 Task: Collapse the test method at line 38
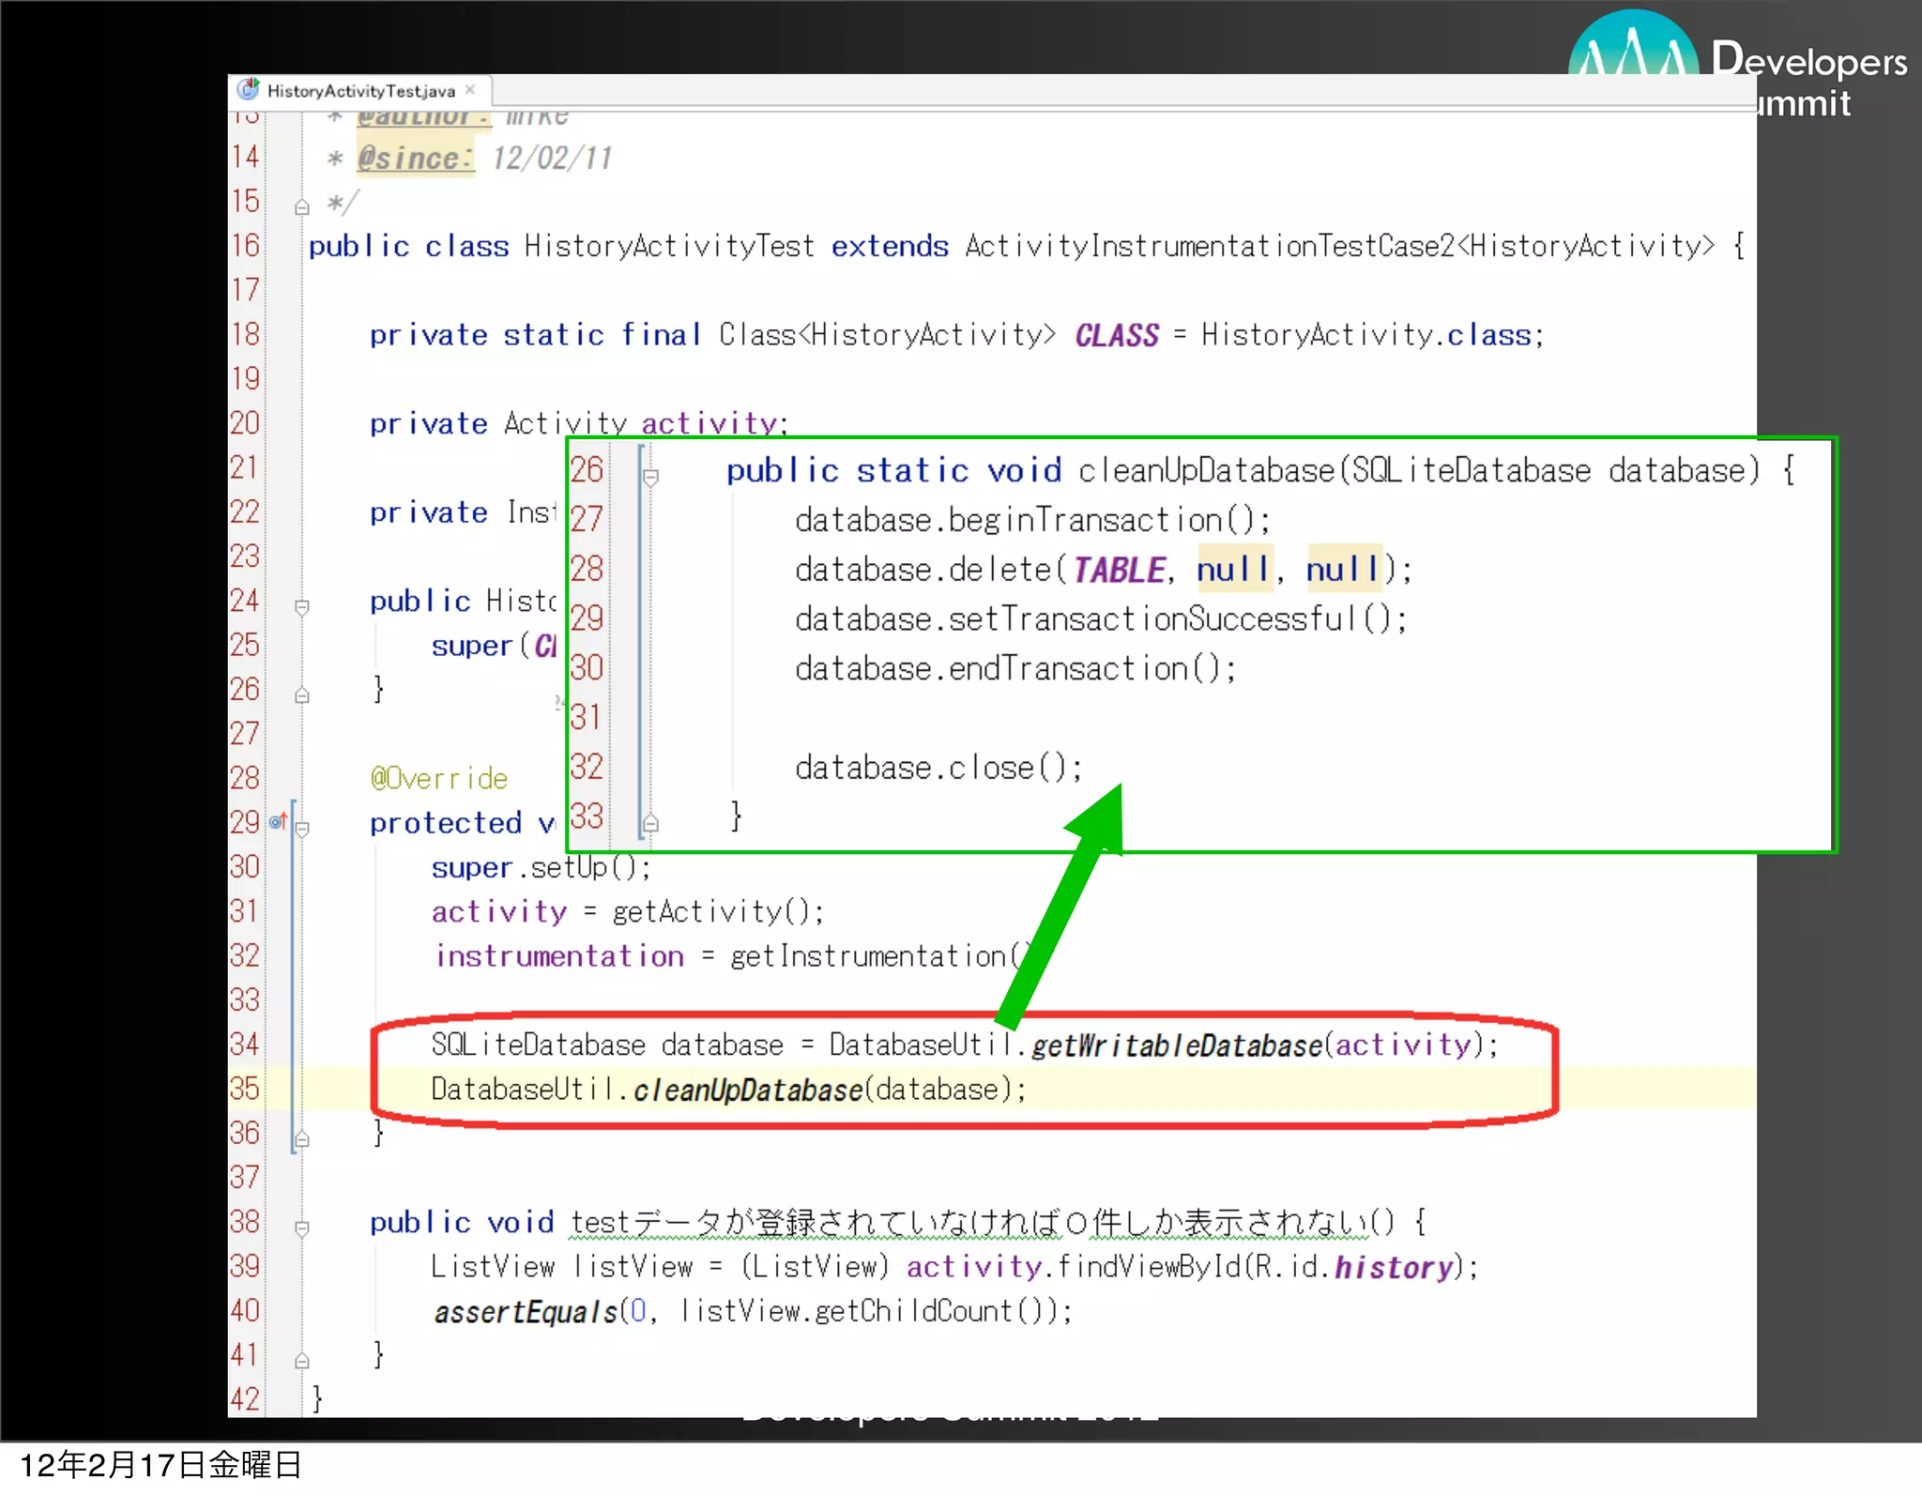tap(302, 1228)
